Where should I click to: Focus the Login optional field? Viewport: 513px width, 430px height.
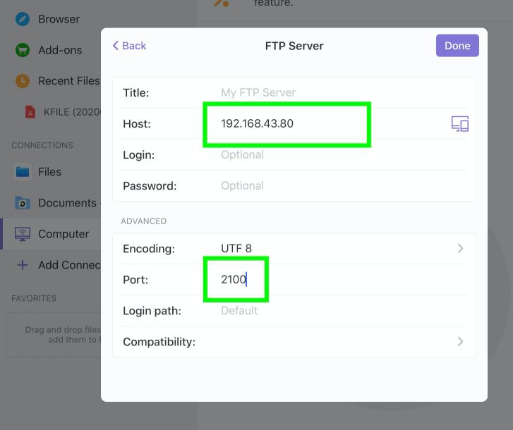point(243,155)
